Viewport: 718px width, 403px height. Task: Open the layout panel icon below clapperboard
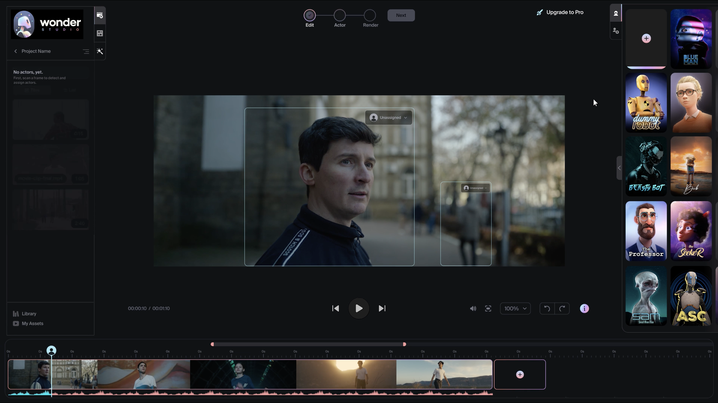pyautogui.click(x=100, y=33)
